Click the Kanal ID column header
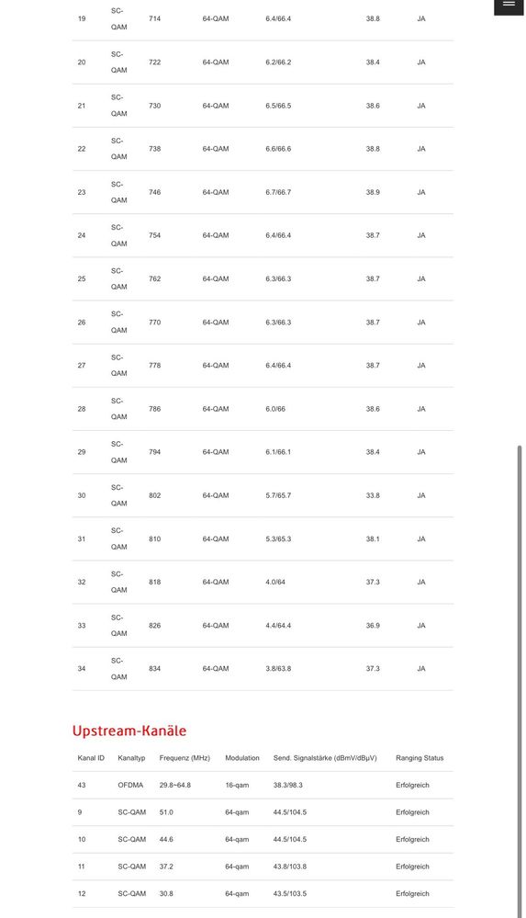This screenshot has width=526, height=918. (x=91, y=757)
